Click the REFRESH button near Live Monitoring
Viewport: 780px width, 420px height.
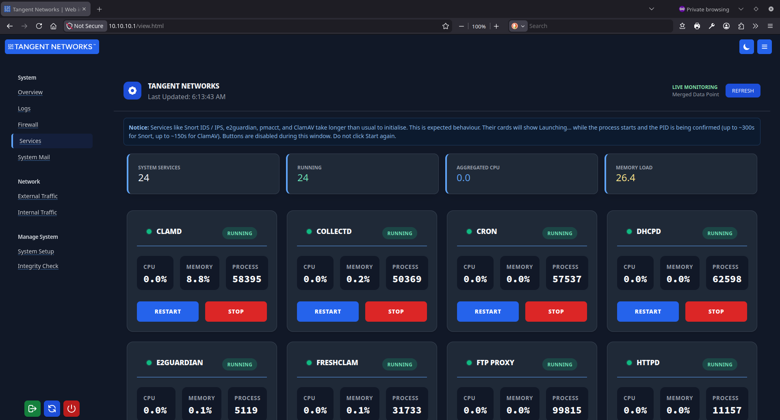click(x=743, y=90)
